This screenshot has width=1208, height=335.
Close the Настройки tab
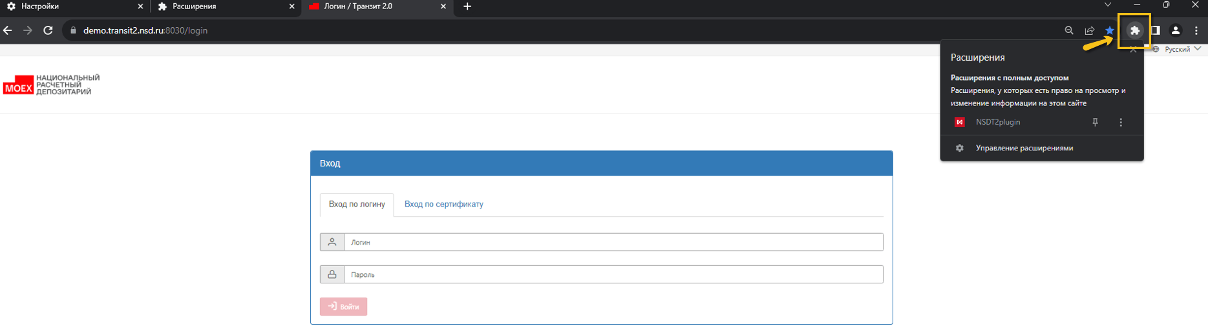[x=140, y=6]
